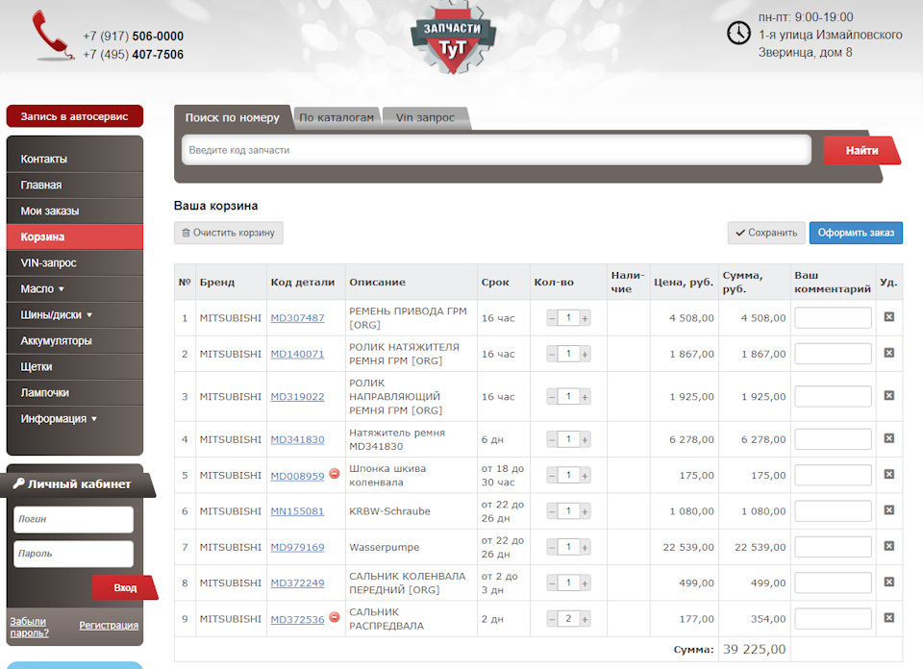Click the clock working hours icon
Viewport: 923px width, 669px height.
pyautogui.click(x=738, y=33)
